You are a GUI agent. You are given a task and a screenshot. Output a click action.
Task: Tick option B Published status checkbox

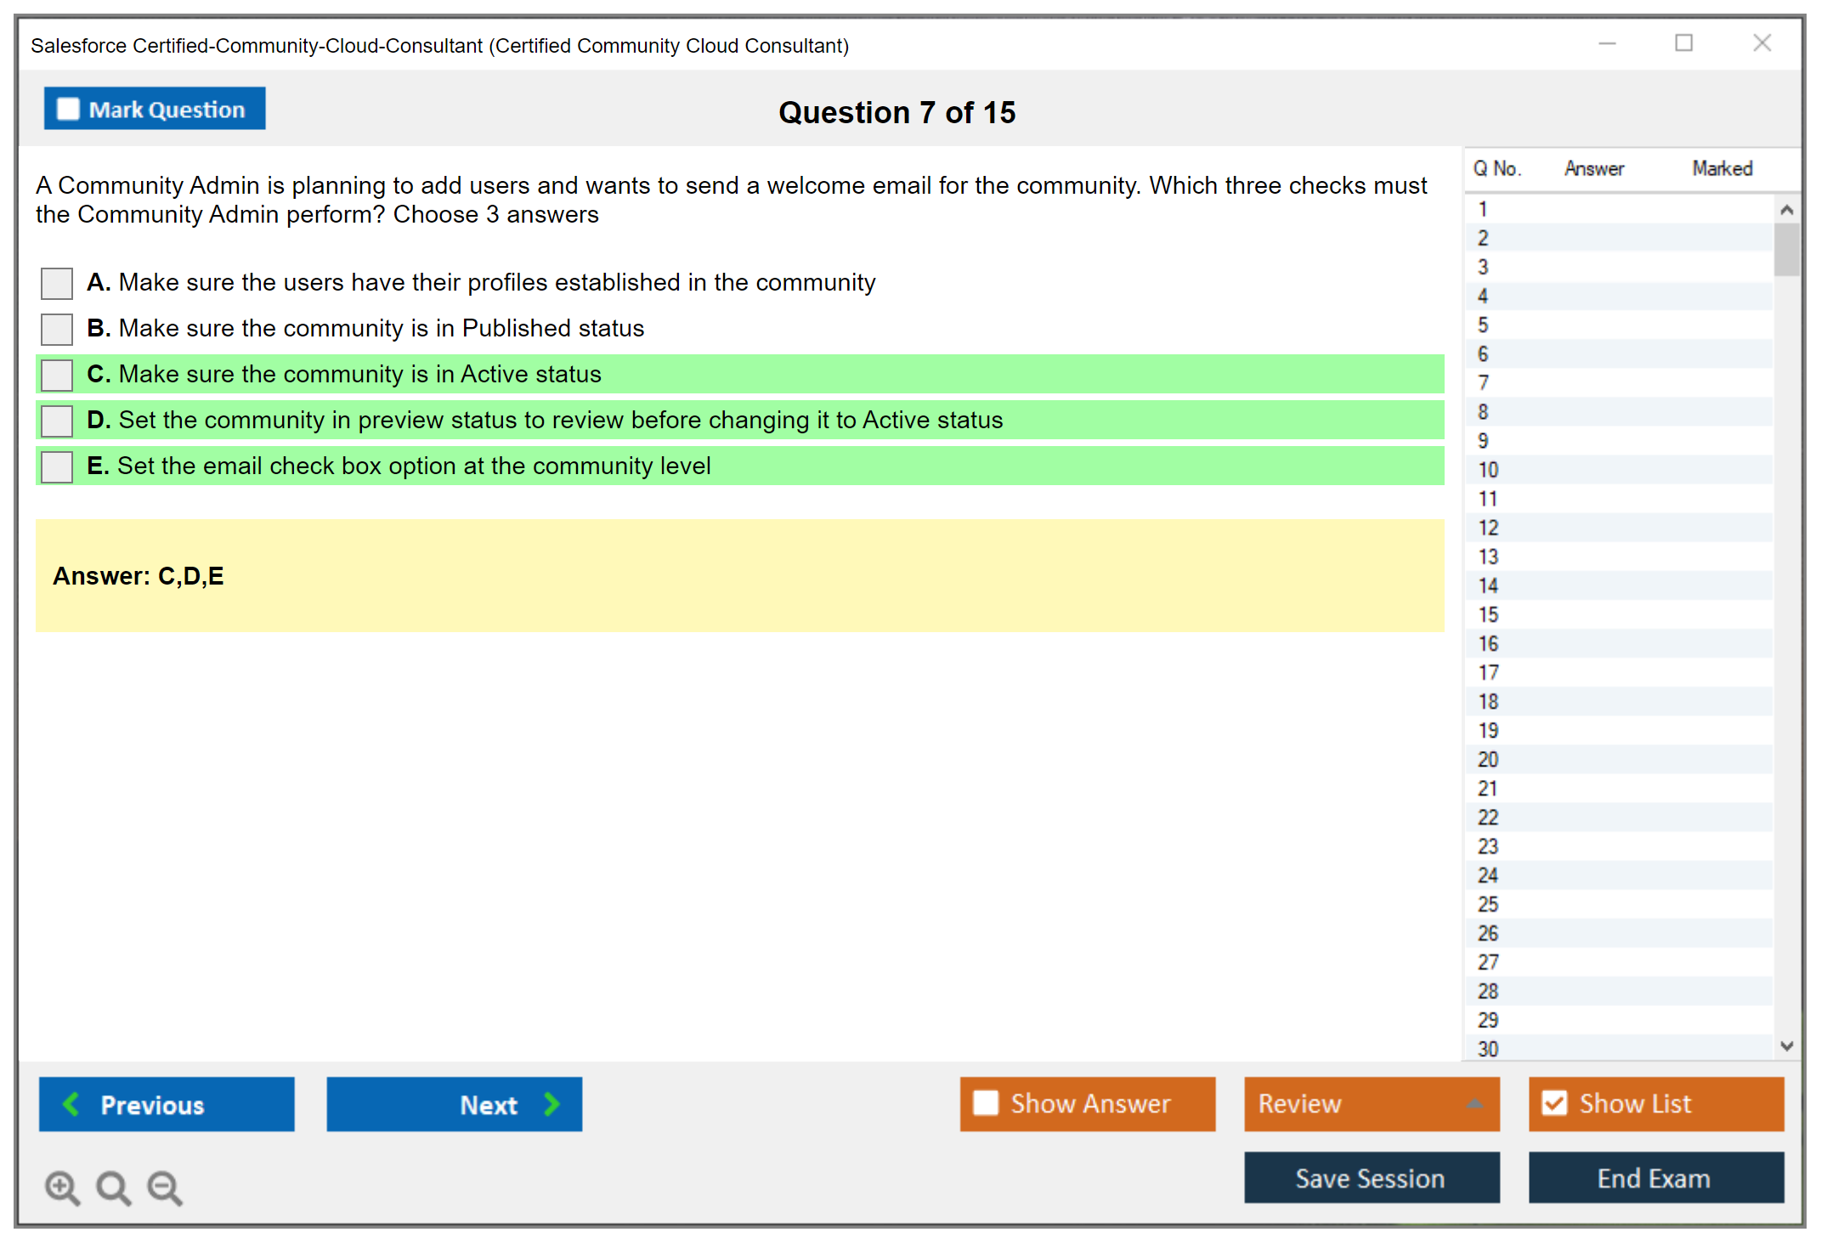tap(57, 329)
